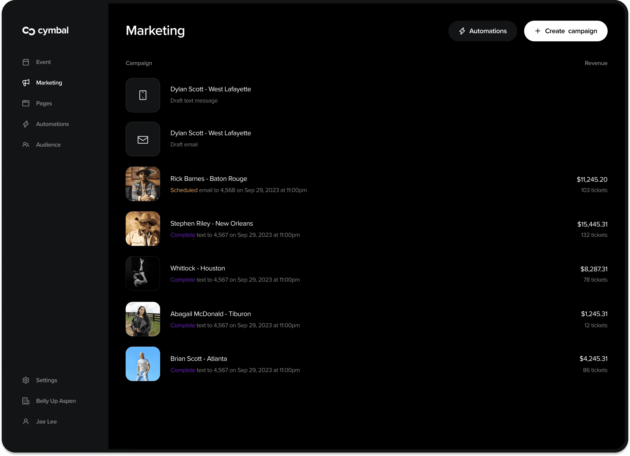The width and height of the screenshot is (630, 456).
Task: Click the Marketing megaphone icon
Action: pos(26,83)
